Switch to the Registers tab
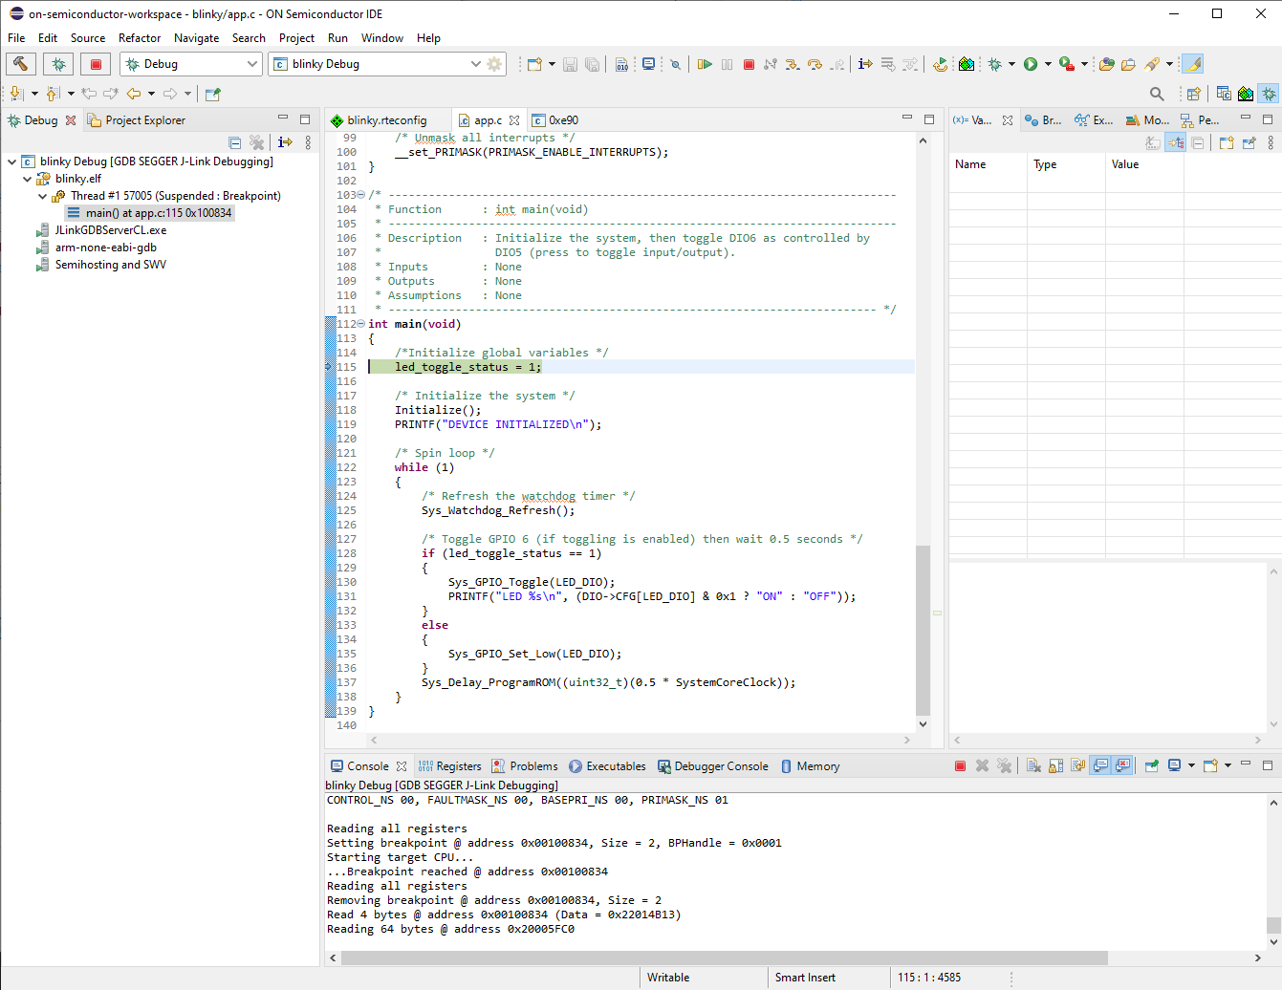The image size is (1282, 990). [x=449, y=766]
